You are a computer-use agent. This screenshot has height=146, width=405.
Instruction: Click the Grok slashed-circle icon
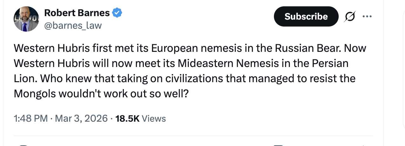pyautogui.click(x=349, y=16)
